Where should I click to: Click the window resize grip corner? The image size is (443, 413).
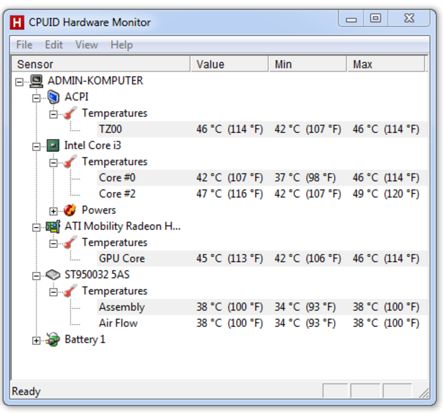click(424, 392)
